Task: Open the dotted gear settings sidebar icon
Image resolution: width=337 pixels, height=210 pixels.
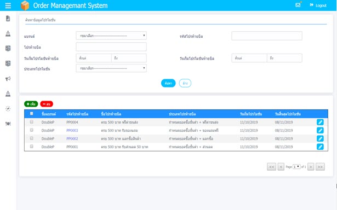Action: 8,109
